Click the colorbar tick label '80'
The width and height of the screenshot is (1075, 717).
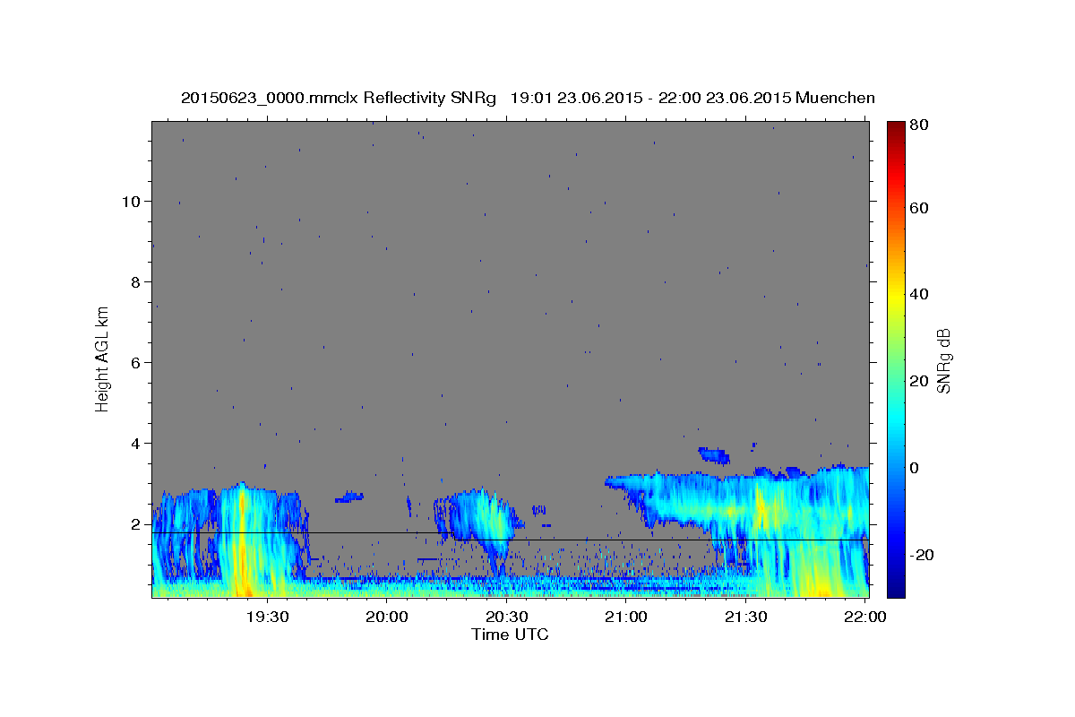click(918, 125)
